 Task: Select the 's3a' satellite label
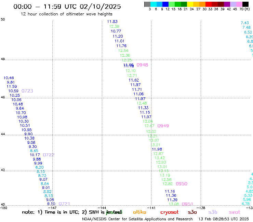pos(192,212)
